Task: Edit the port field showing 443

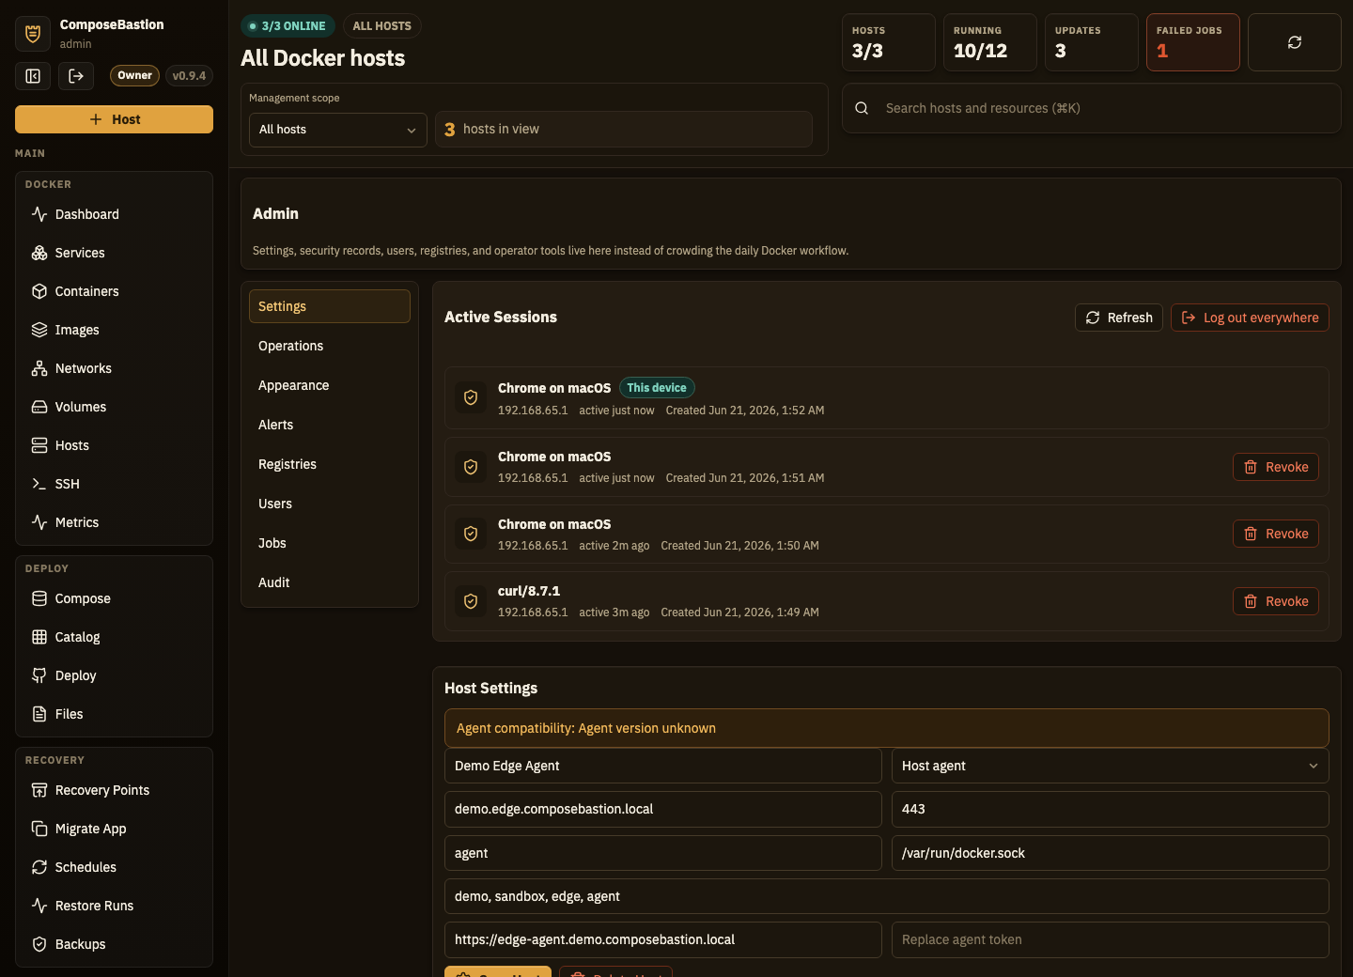Action: pyautogui.click(x=1110, y=809)
